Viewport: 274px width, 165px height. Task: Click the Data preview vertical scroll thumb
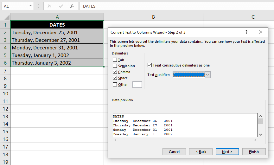(261, 121)
